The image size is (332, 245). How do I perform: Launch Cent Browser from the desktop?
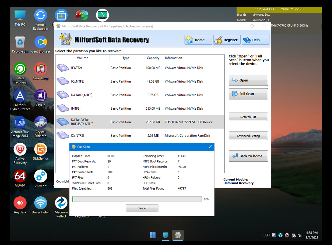[41, 44]
